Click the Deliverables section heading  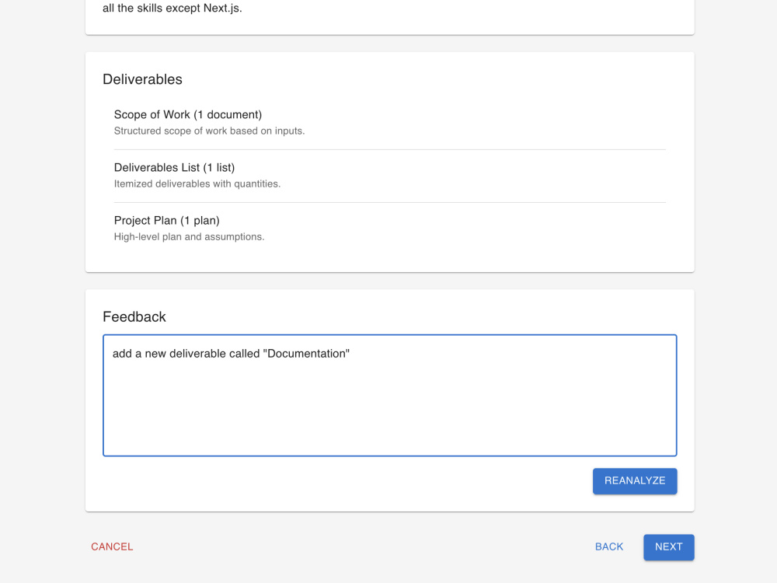point(142,79)
